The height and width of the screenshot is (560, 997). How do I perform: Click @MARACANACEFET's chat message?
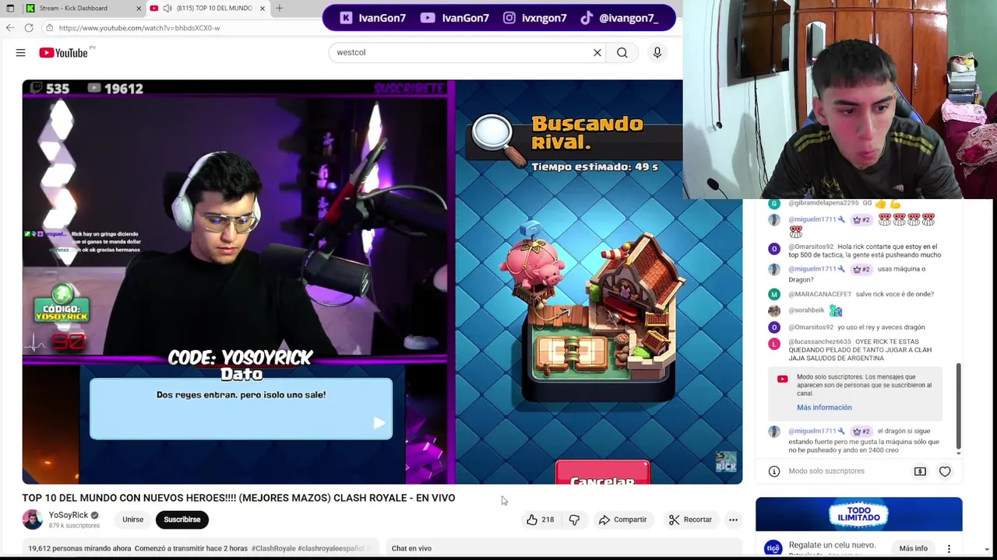point(858,294)
